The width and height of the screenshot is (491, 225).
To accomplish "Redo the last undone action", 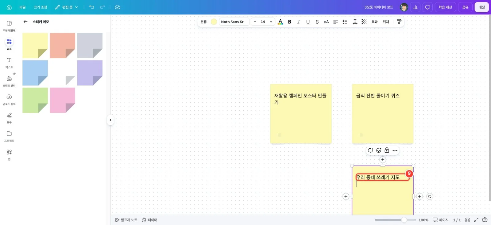I will coord(102,7).
